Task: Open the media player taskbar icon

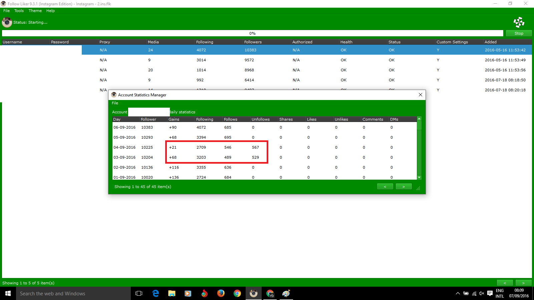Action: (x=188, y=293)
